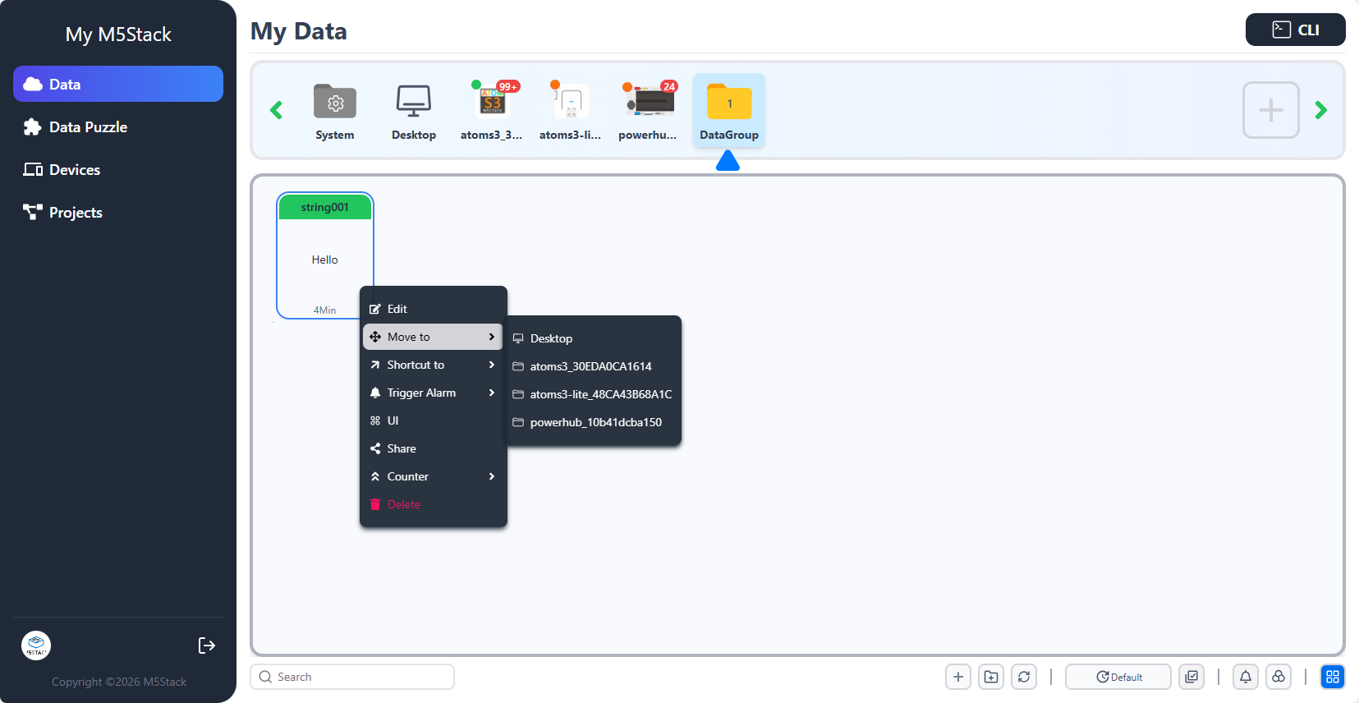Go to Data Puzzle in sidebar
The width and height of the screenshot is (1359, 703).
tap(88, 127)
